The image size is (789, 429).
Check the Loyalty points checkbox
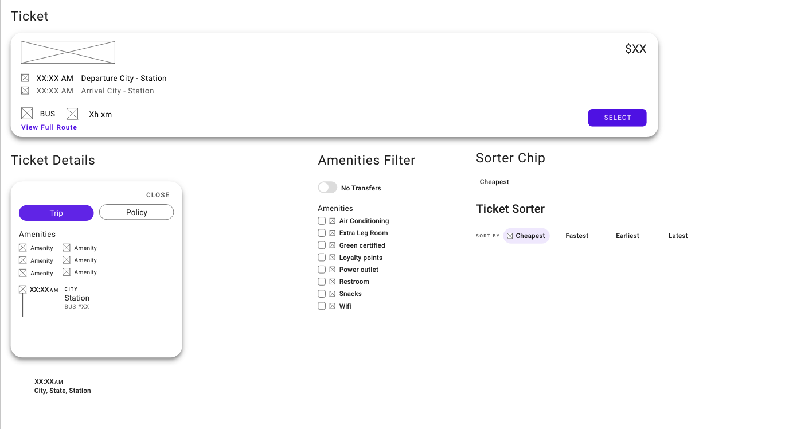click(322, 257)
